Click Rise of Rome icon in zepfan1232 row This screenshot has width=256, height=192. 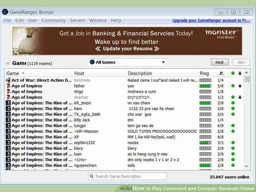pos(8,143)
